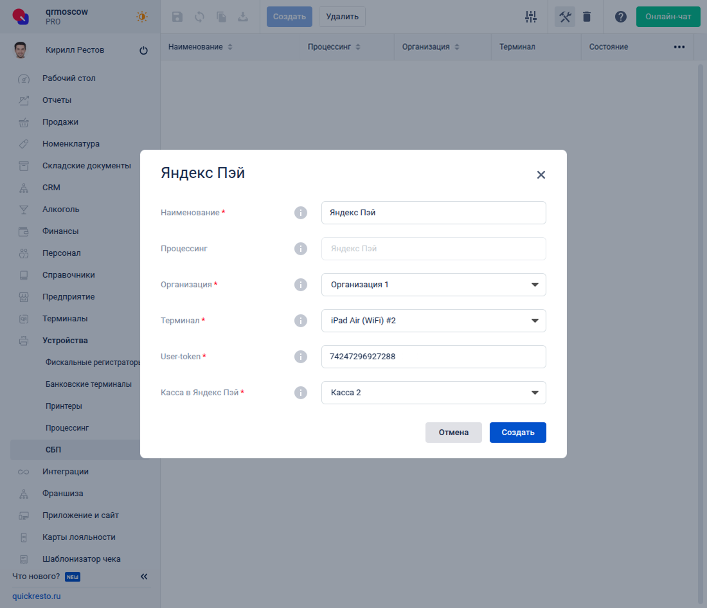Toggle the light/dark theme sun icon
This screenshot has width=707, height=608.
coord(141,17)
